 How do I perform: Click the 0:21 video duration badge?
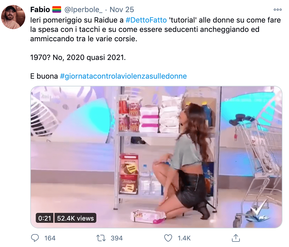(45, 218)
